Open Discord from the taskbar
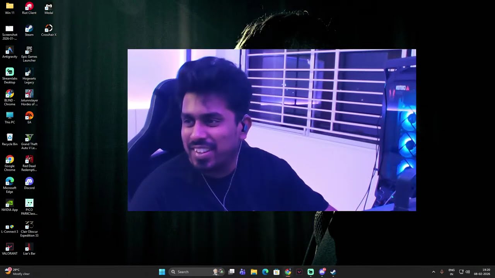495x278 pixels. pyautogui.click(x=322, y=272)
